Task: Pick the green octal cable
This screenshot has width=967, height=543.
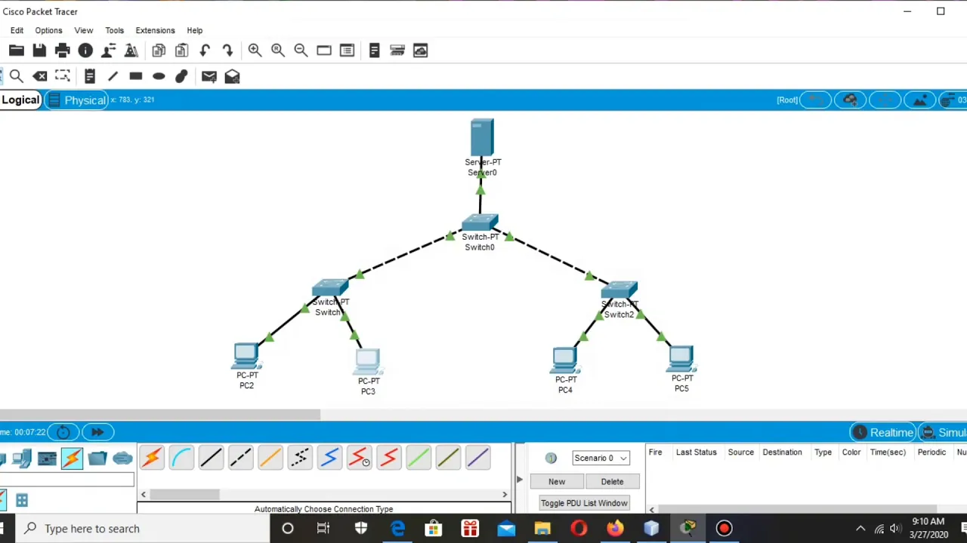Action: tap(419, 458)
